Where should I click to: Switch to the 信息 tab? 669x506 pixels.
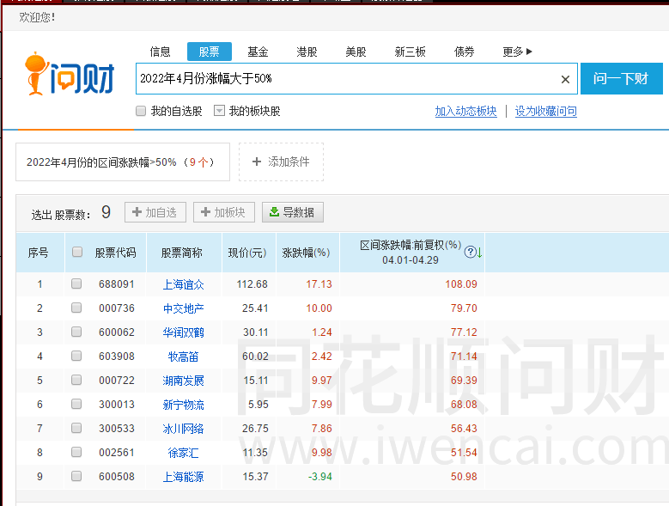pyautogui.click(x=160, y=52)
